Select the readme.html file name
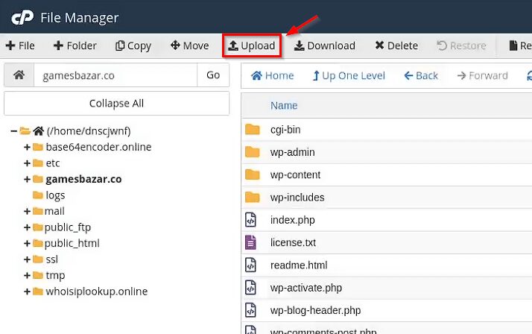The image size is (532, 334). pyautogui.click(x=299, y=265)
